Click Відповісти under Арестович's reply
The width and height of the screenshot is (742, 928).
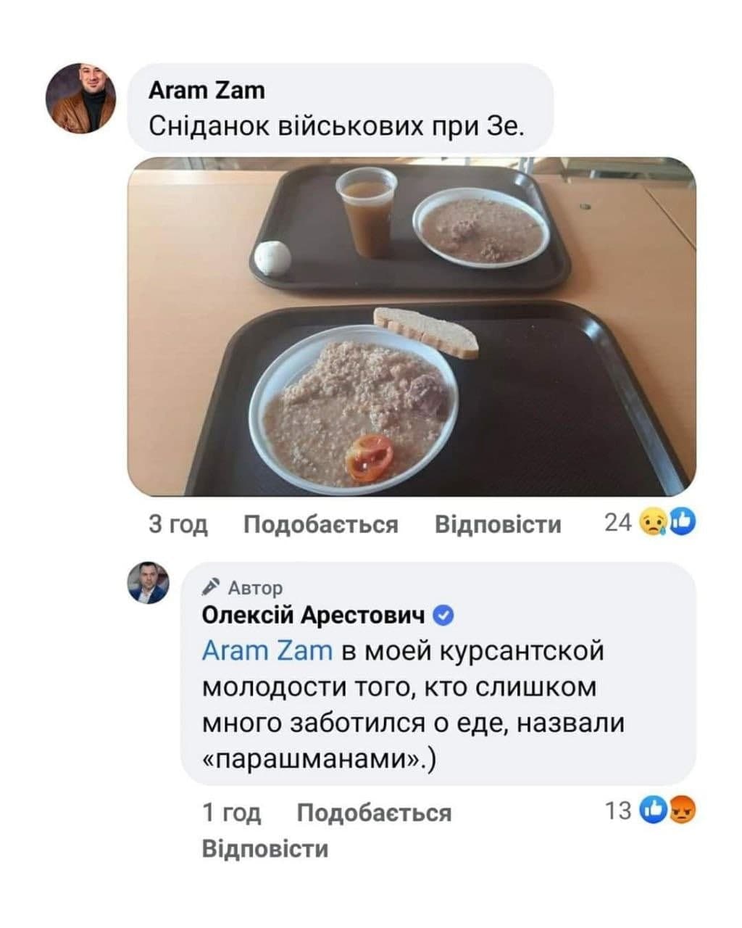coord(265,848)
